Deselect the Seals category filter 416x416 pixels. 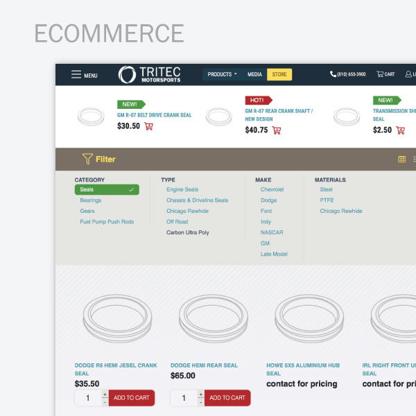coord(107,190)
